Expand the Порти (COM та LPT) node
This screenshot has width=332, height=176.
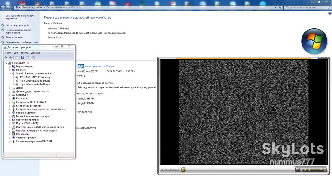(10, 123)
